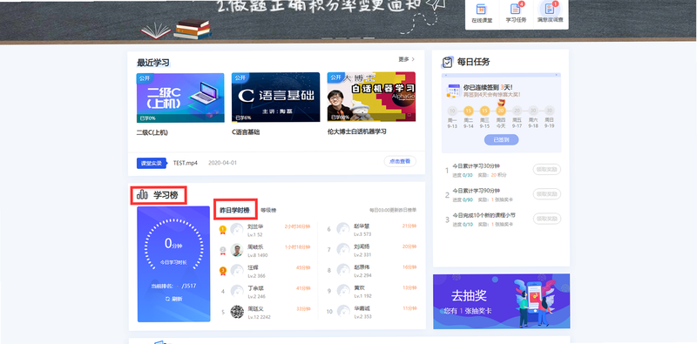Open the 去抽奖 lottery banner
Screen dimensions: 697x344
(502, 301)
